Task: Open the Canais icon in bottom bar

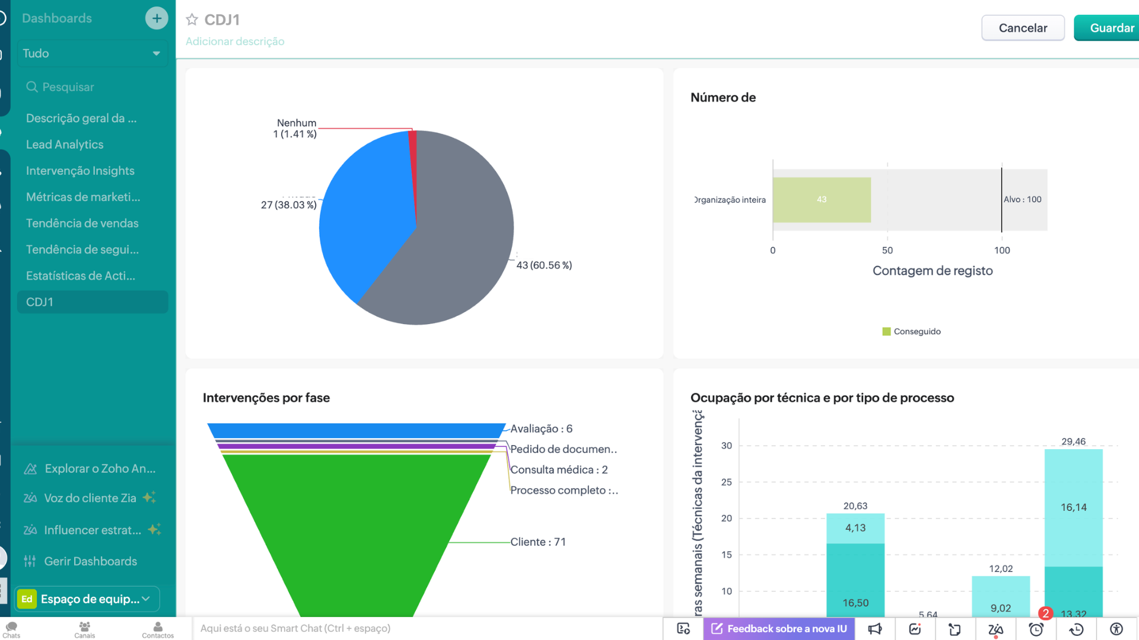Action: point(84,629)
